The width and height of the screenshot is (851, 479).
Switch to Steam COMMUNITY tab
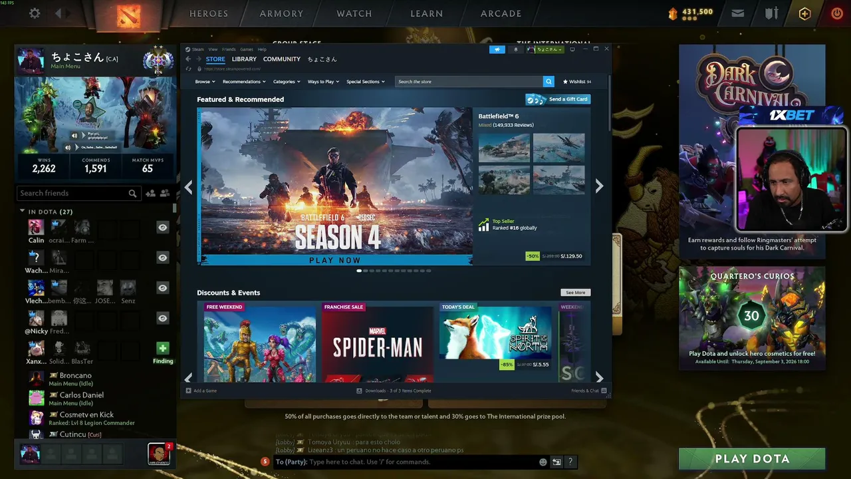click(282, 59)
